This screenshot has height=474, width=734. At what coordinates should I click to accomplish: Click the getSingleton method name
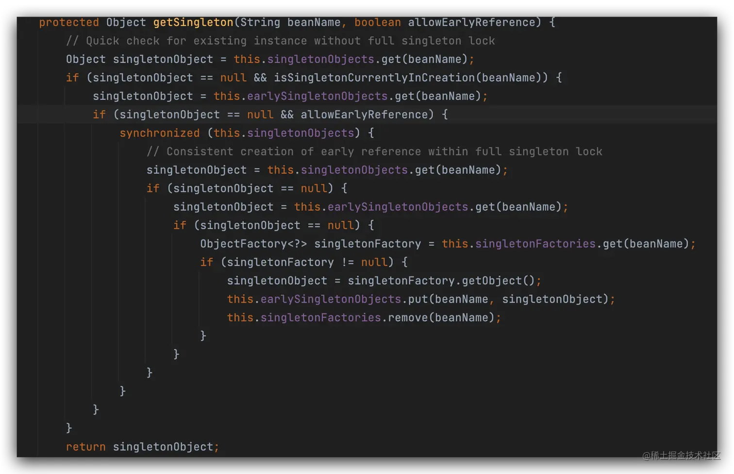[x=193, y=22]
